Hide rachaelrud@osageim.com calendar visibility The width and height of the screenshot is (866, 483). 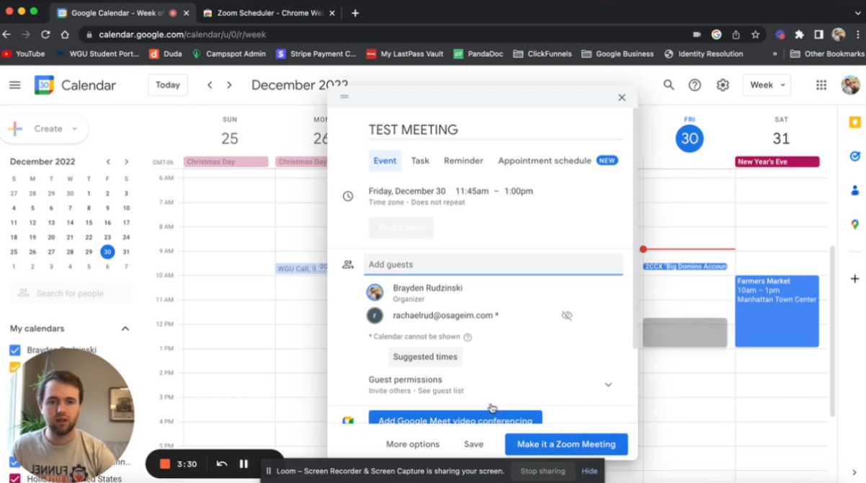click(567, 315)
